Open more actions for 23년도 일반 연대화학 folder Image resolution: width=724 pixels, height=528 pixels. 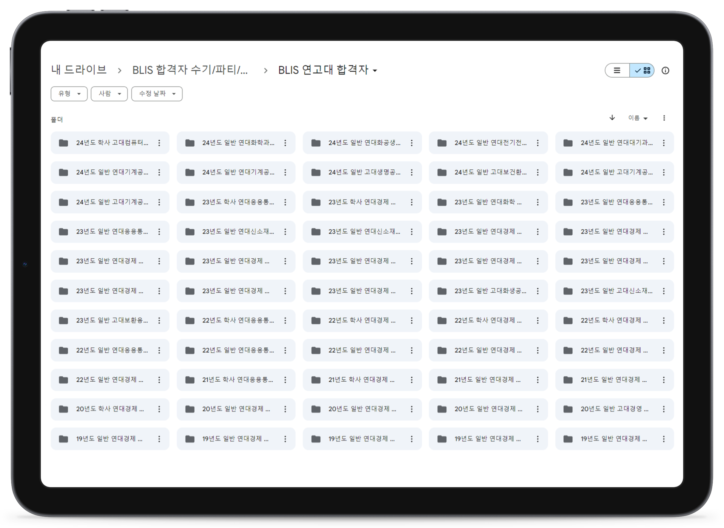pos(538,202)
